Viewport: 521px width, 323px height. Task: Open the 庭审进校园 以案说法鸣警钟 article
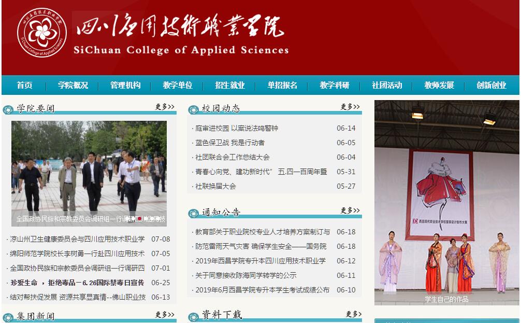237,128
